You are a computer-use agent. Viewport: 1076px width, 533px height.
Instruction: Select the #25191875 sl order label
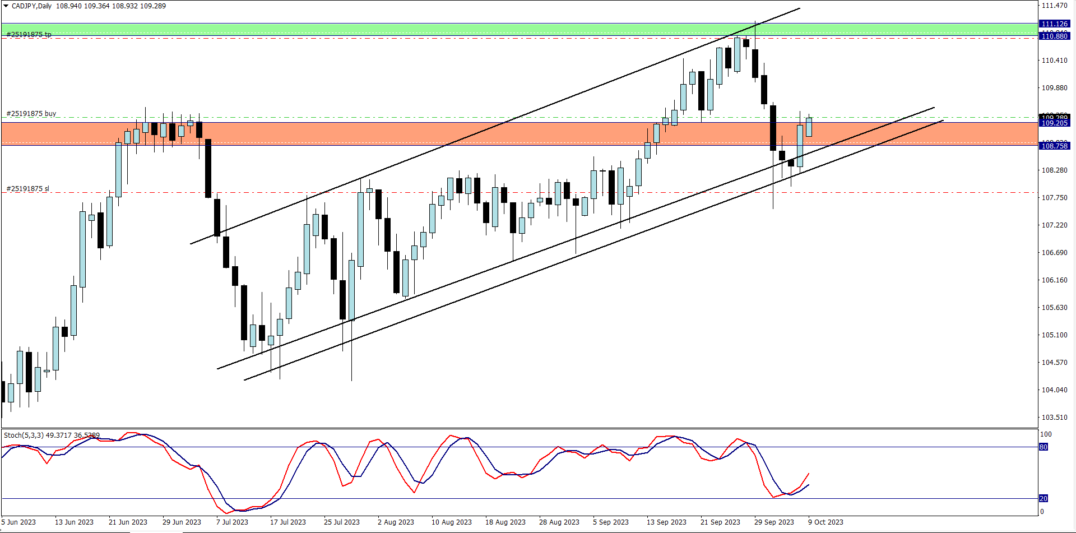point(27,189)
